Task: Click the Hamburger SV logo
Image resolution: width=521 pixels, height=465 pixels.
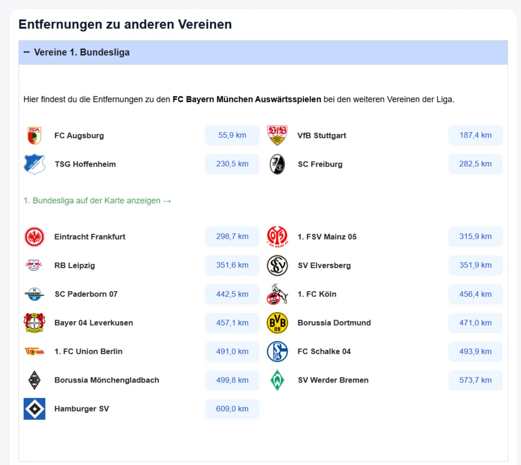Action: point(34,409)
